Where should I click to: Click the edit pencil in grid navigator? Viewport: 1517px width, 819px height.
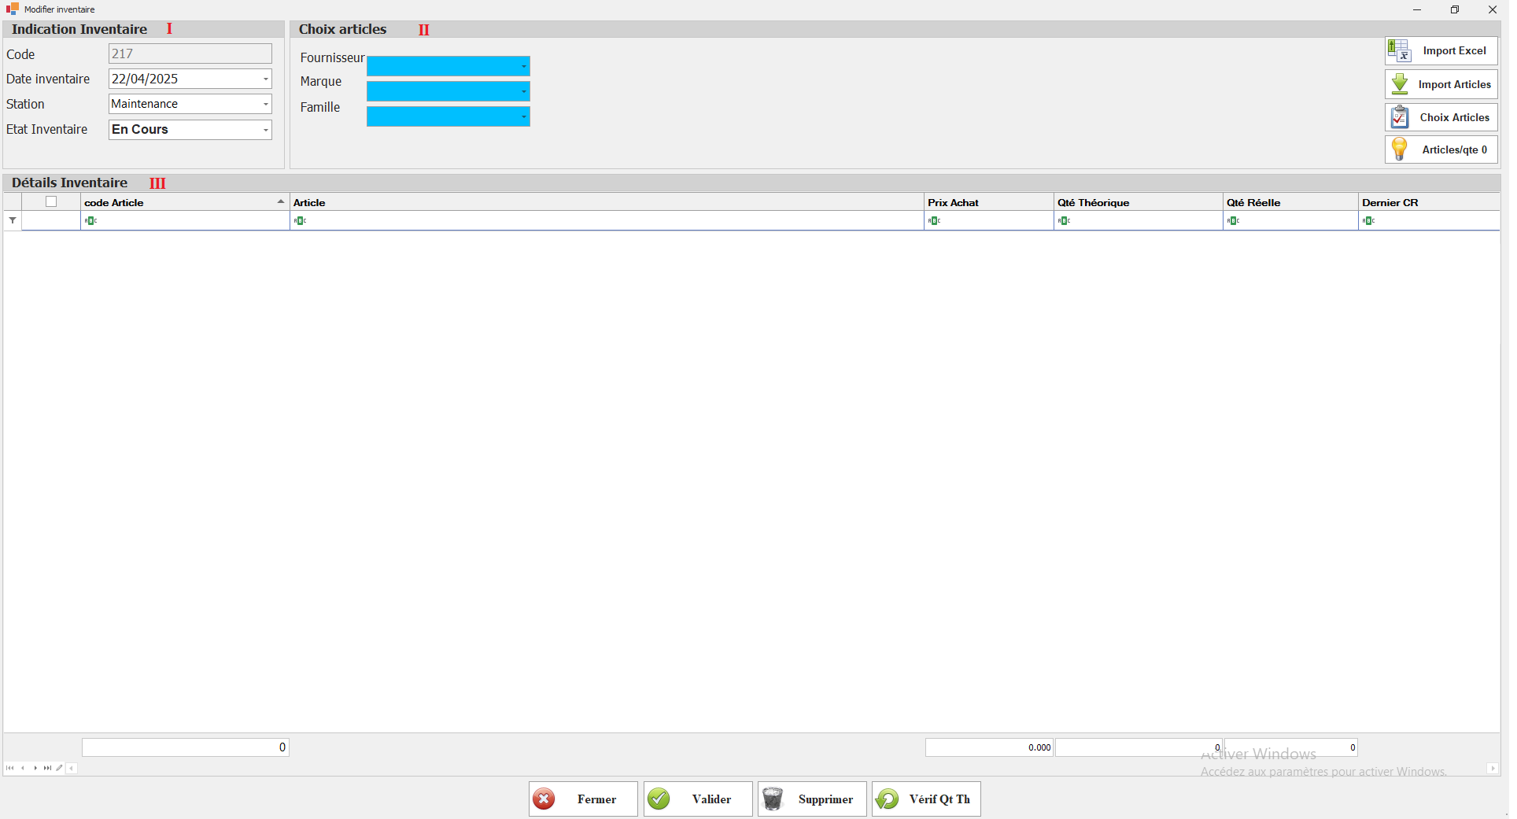pos(59,768)
